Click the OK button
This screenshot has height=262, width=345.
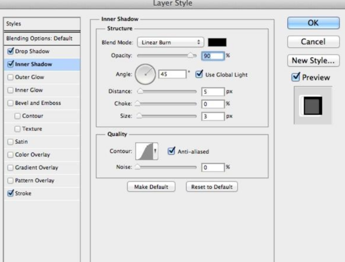pyautogui.click(x=313, y=23)
